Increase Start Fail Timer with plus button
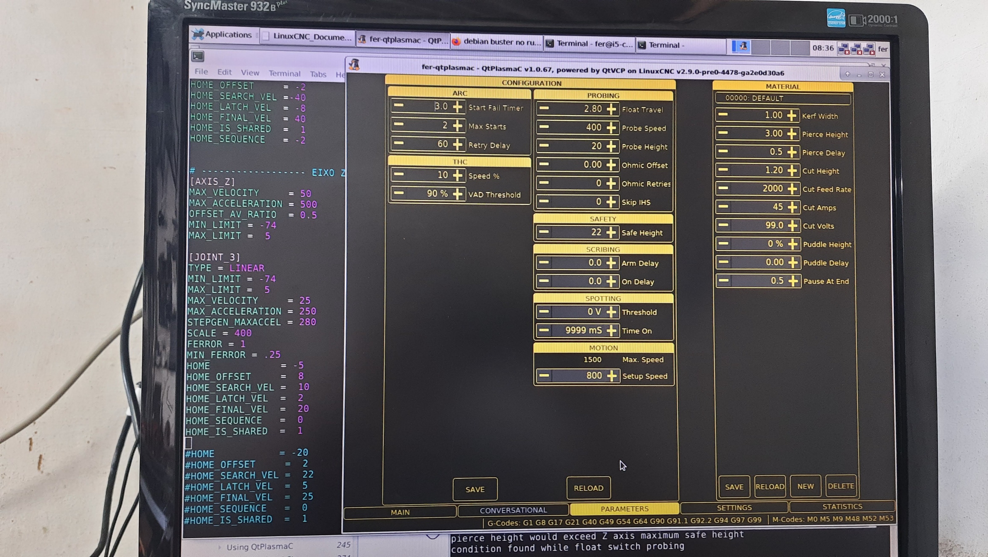The height and width of the screenshot is (557, 988). (457, 107)
